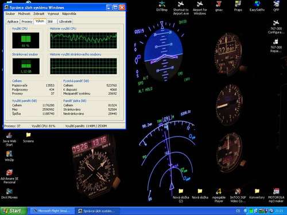The image size is (287, 215).
Task: Open the WinZip desktop icon
Action: [x=9, y=156]
